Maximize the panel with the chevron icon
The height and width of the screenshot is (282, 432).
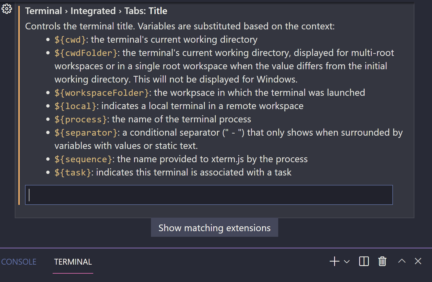(x=402, y=261)
